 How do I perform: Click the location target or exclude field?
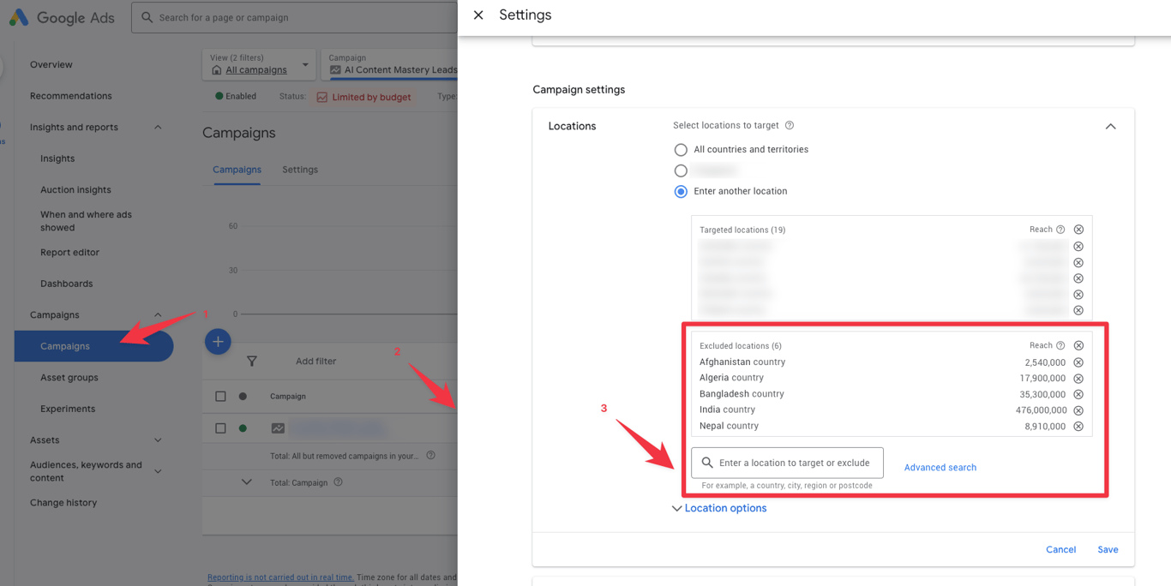(x=794, y=463)
